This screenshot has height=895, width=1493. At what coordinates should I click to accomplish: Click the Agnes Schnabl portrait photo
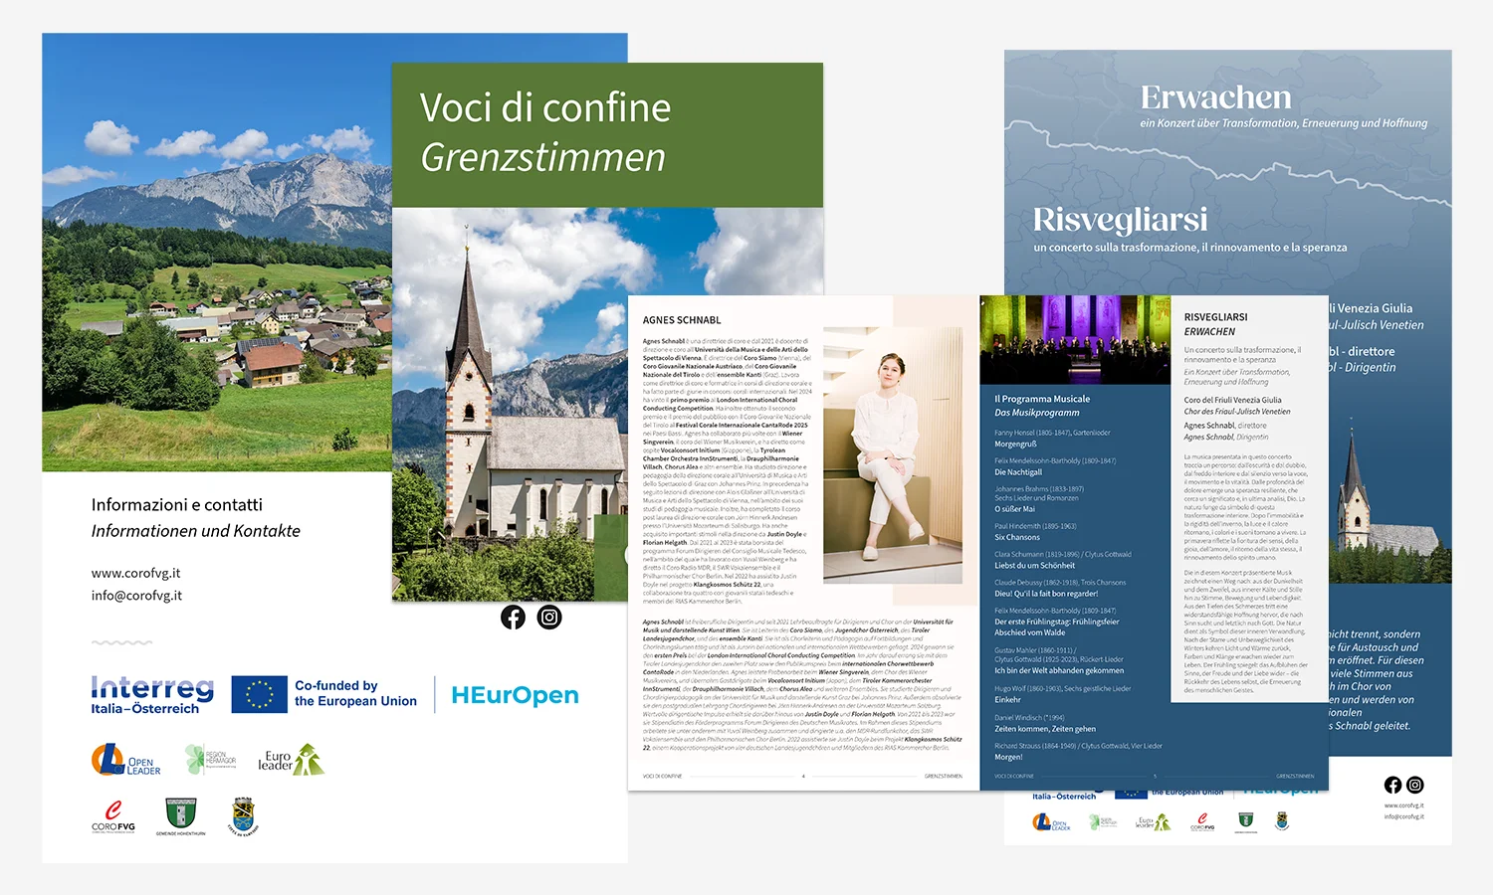point(893,454)
